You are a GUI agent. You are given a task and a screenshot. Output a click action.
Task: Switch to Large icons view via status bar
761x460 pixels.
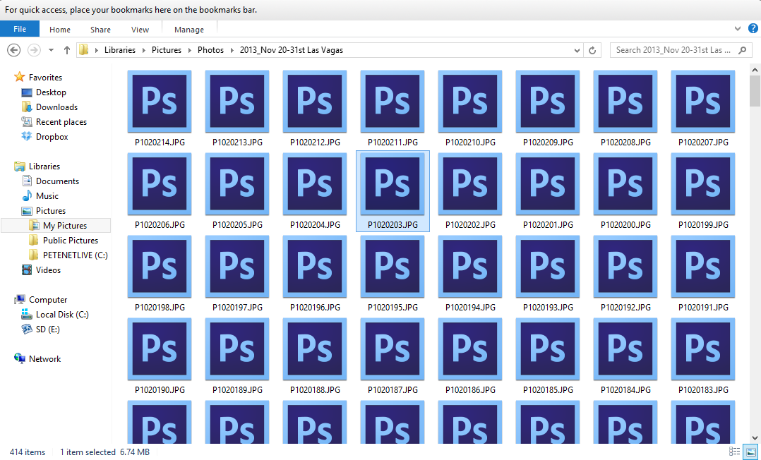[750, 452]
